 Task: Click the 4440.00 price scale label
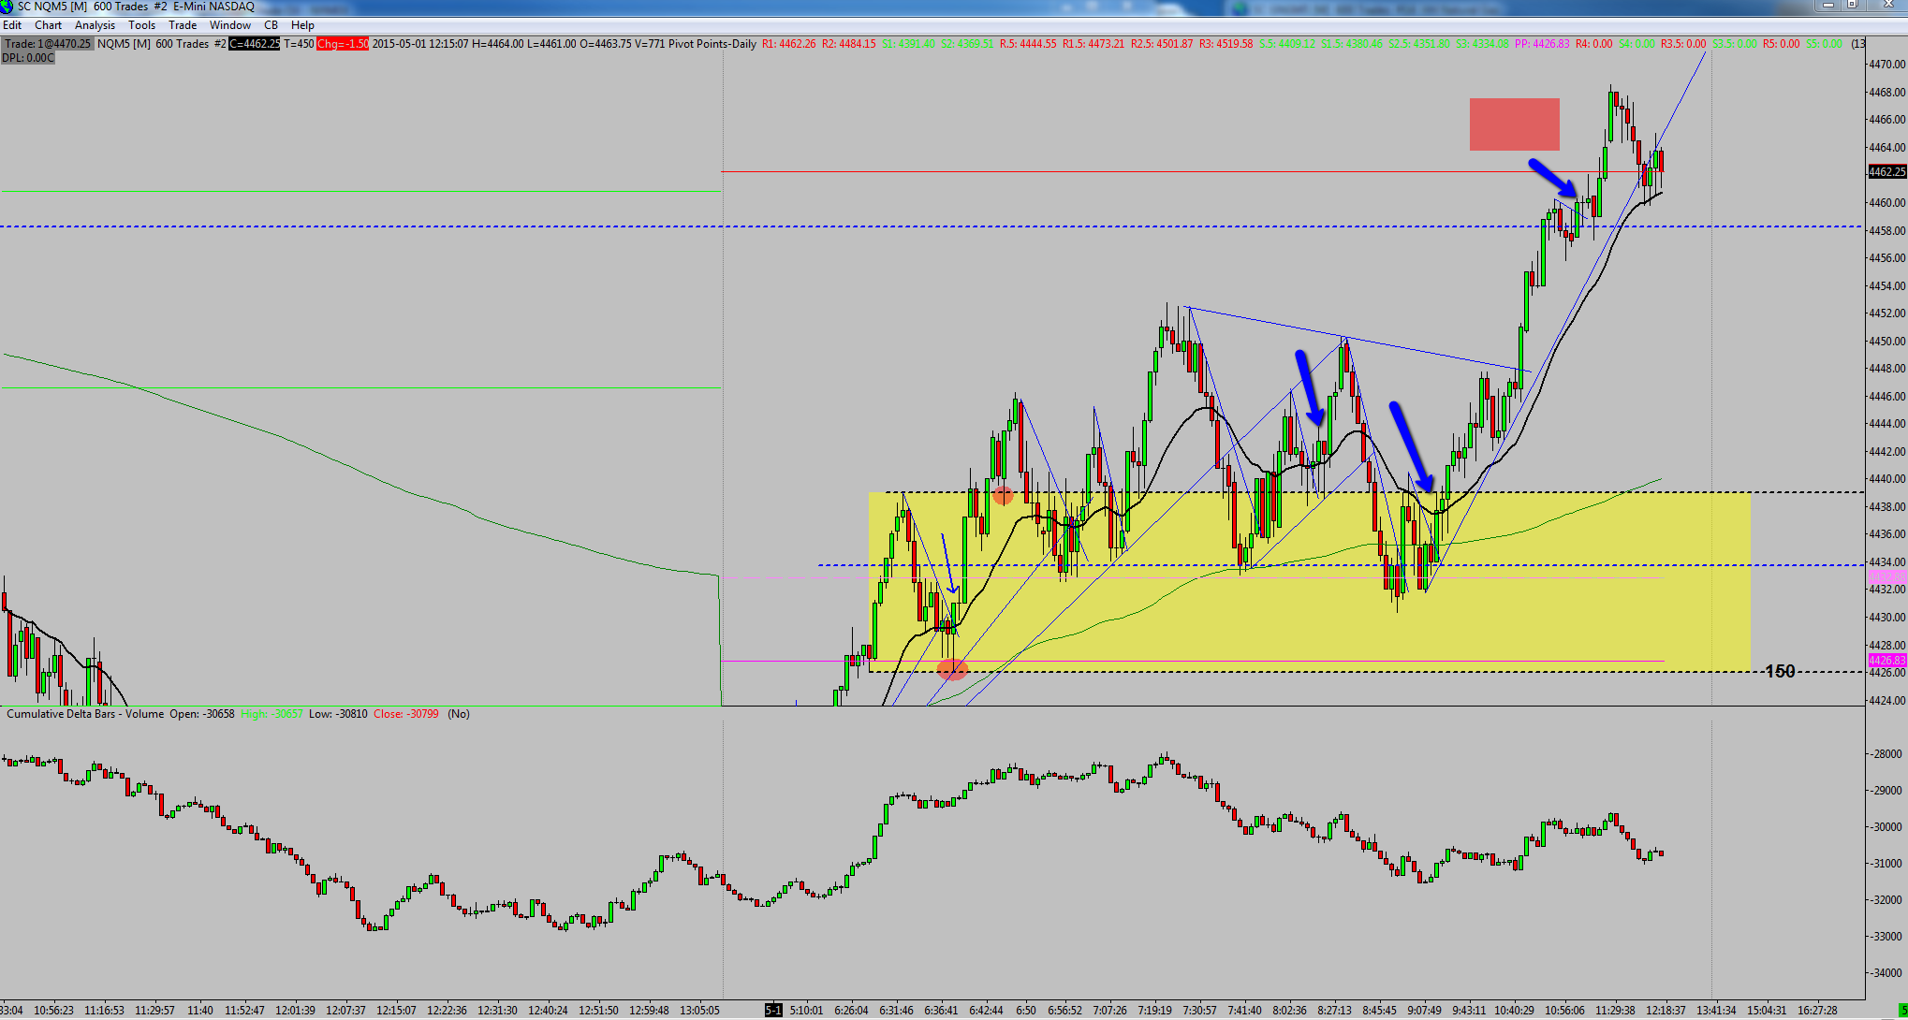click(x=1886, y=479)
